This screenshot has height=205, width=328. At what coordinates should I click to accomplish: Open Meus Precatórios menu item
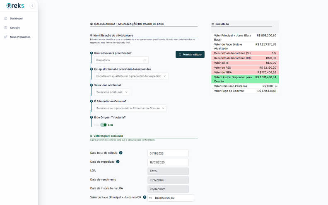[20, 37]
